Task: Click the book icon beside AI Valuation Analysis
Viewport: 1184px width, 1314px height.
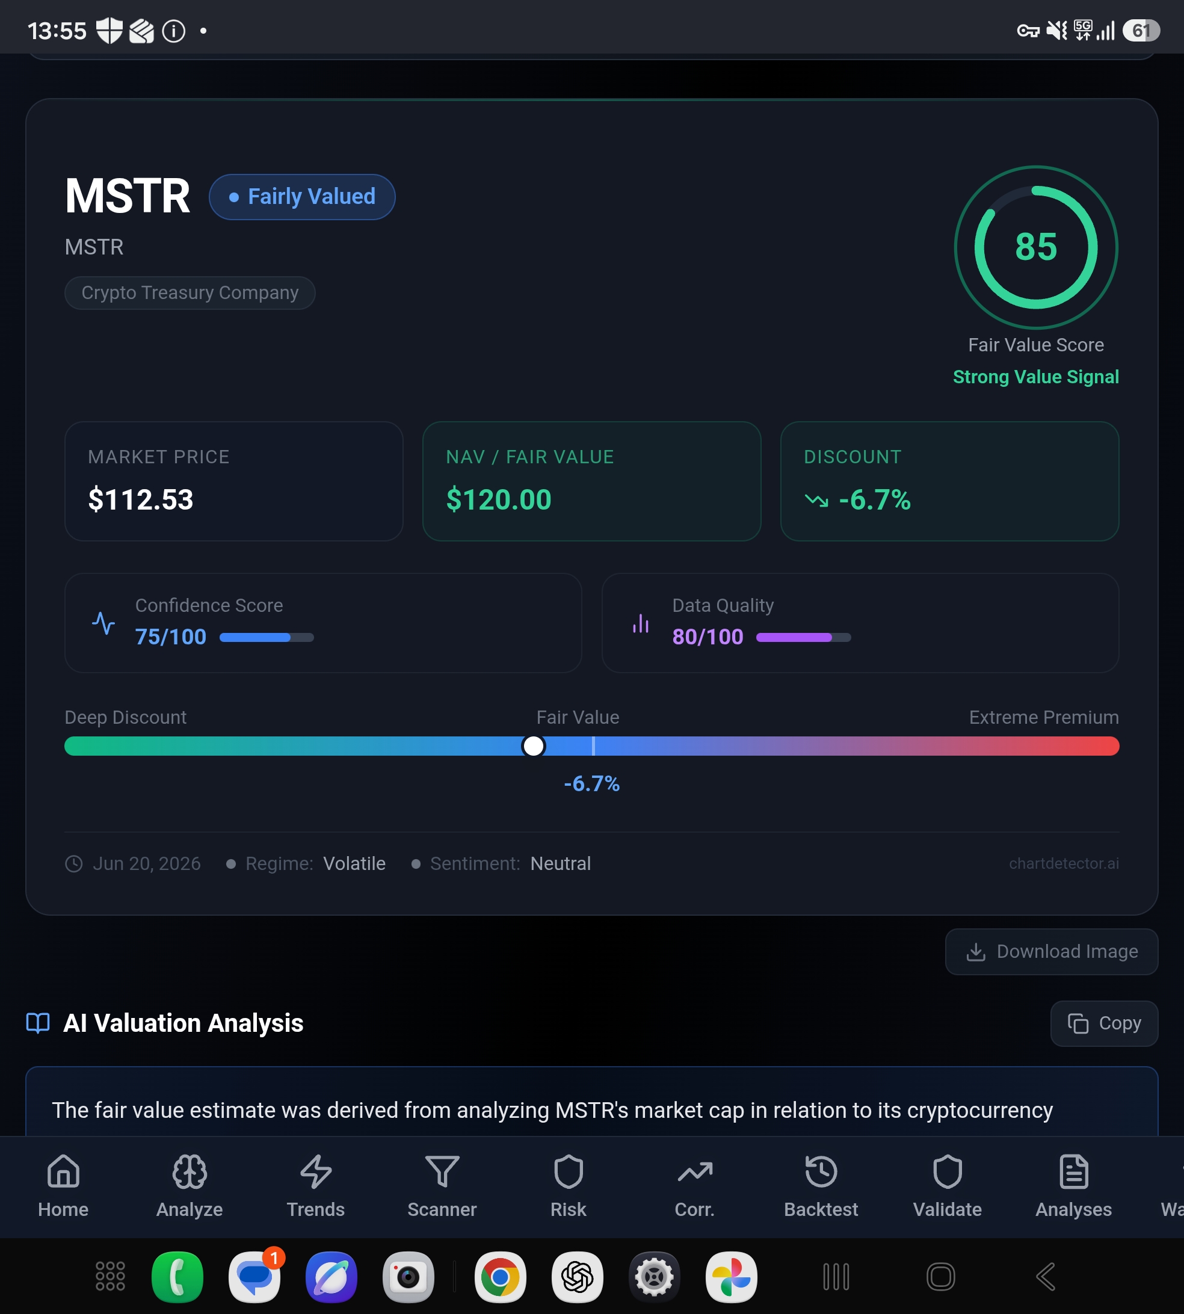Action: pos(38,1023)
